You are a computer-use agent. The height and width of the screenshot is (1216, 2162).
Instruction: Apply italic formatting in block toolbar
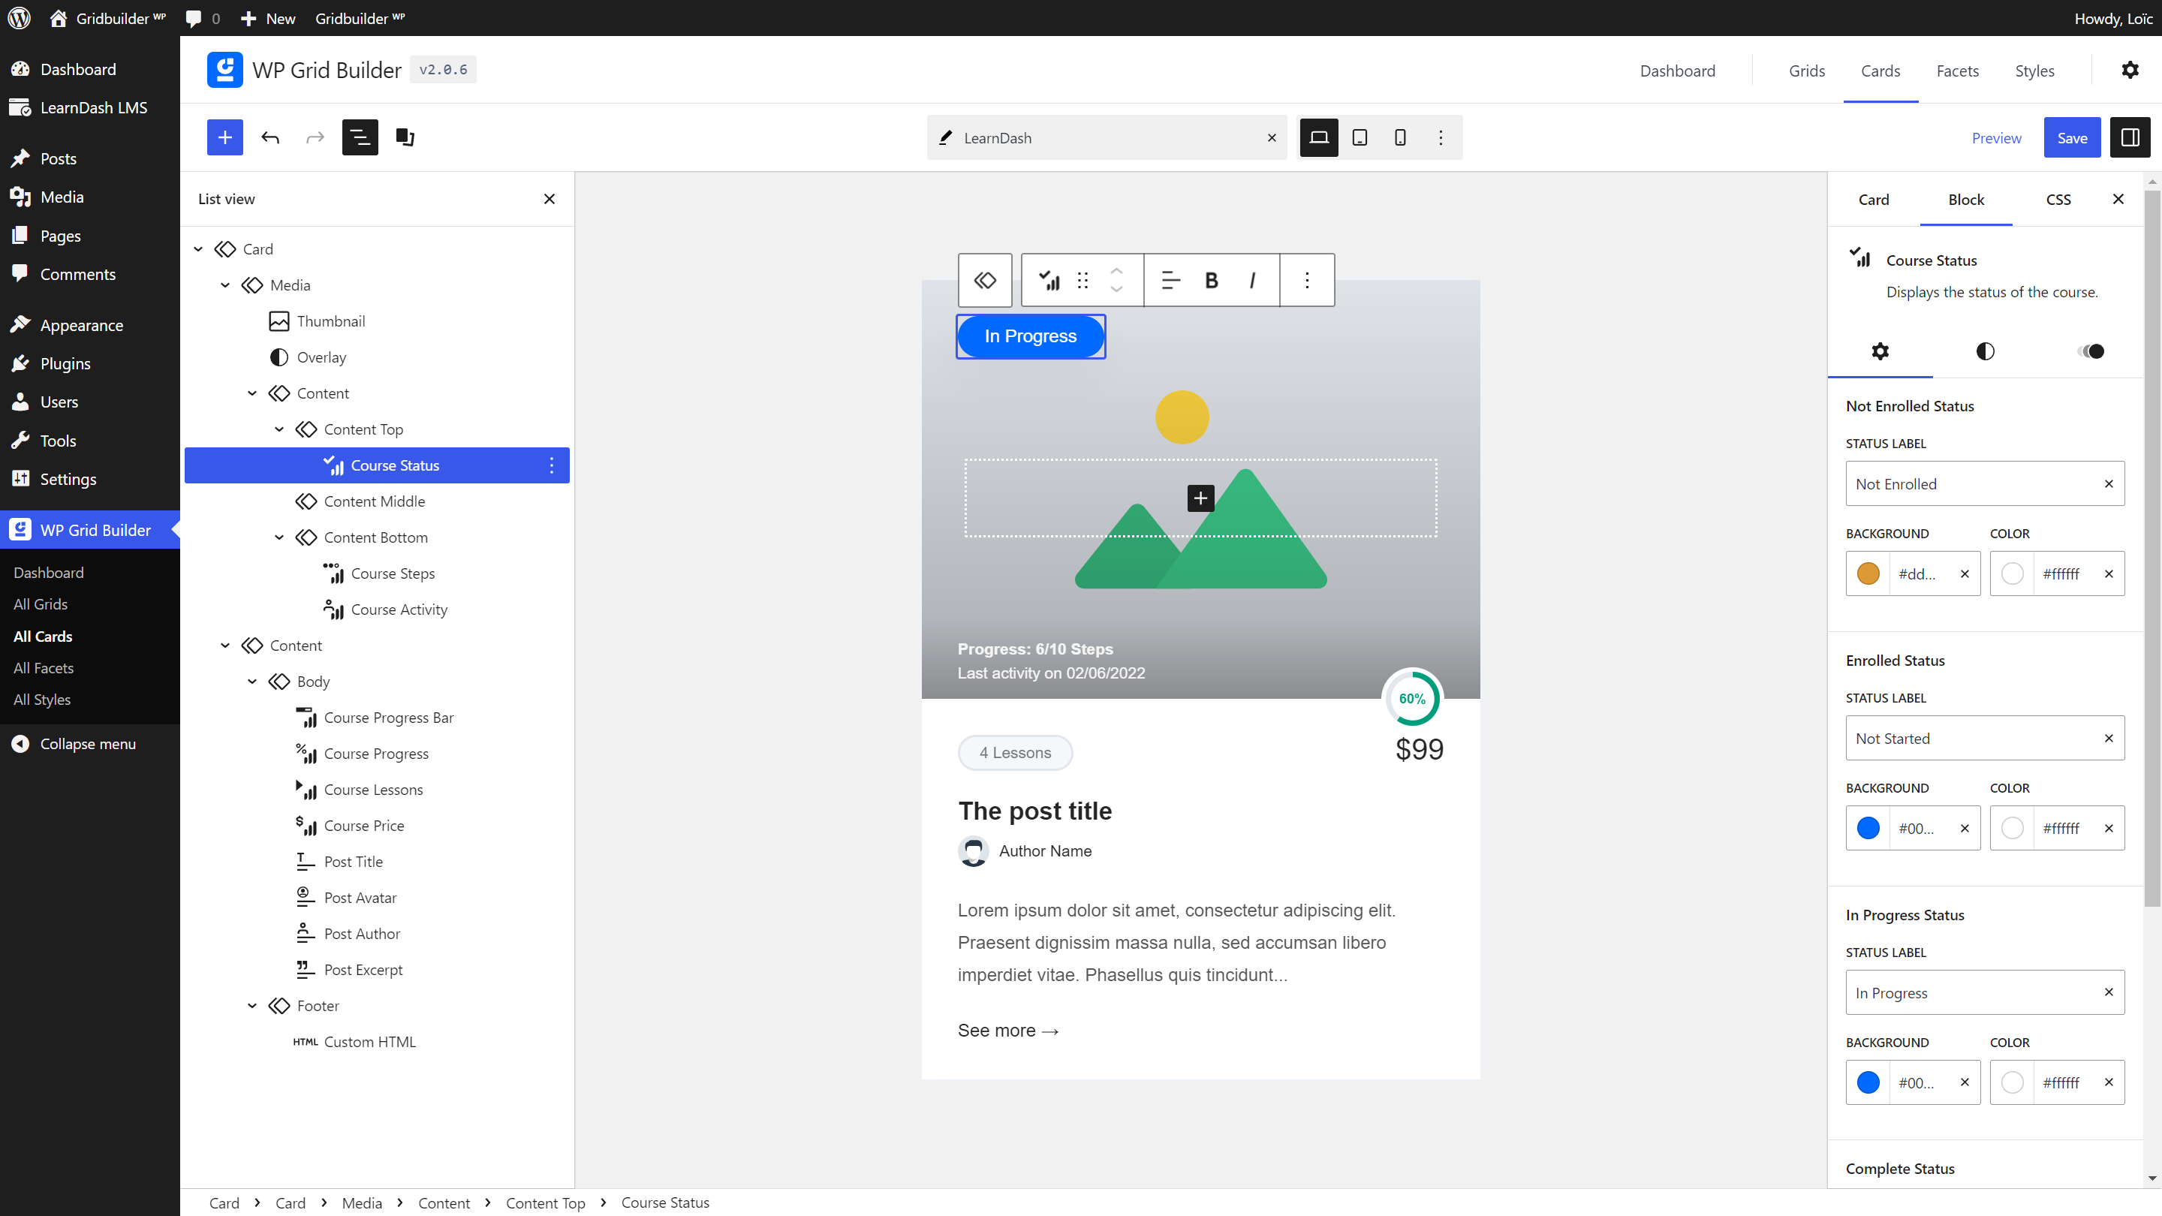1251,280
